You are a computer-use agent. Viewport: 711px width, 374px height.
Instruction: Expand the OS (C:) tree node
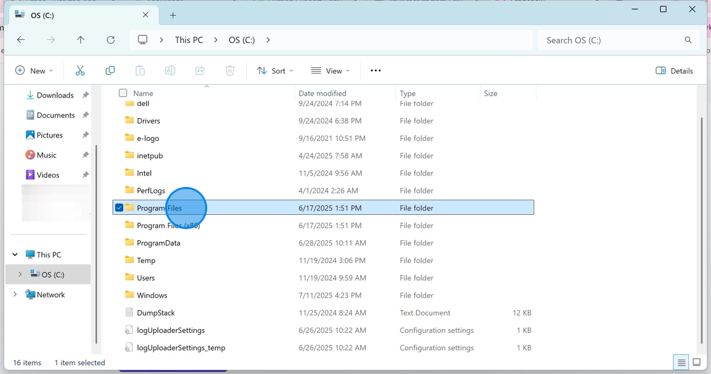coord(20,274)
